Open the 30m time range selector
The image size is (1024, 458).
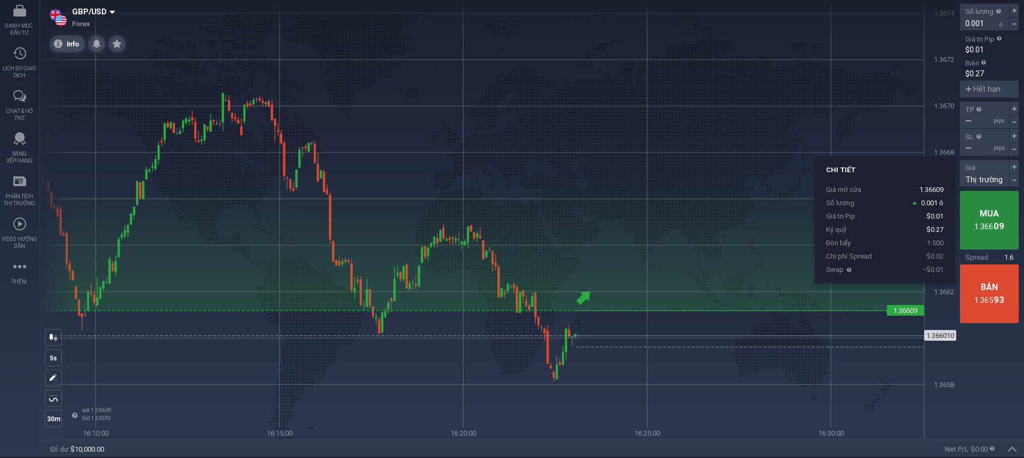coord(53,419)
